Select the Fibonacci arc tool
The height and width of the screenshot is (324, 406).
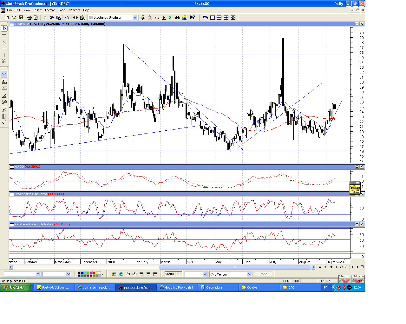(4, 122)
